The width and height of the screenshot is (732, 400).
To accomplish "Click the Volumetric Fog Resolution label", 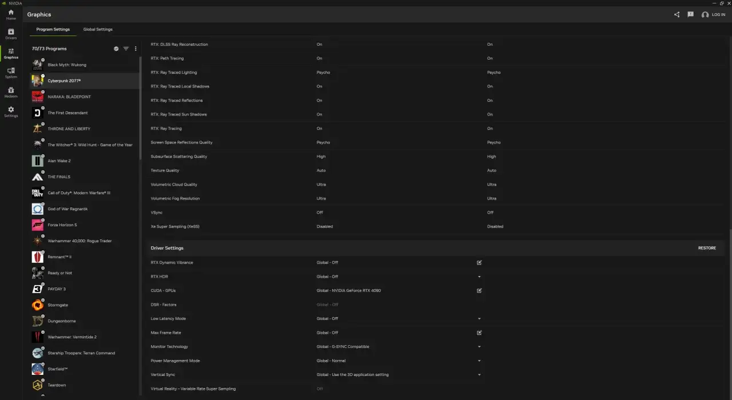I will point(175,198).
